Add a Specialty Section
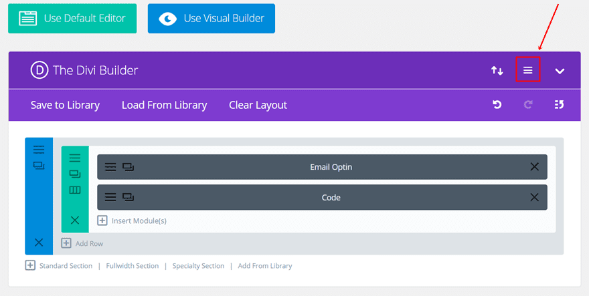This screenshot has width=589, height=296. coord(198,266)
